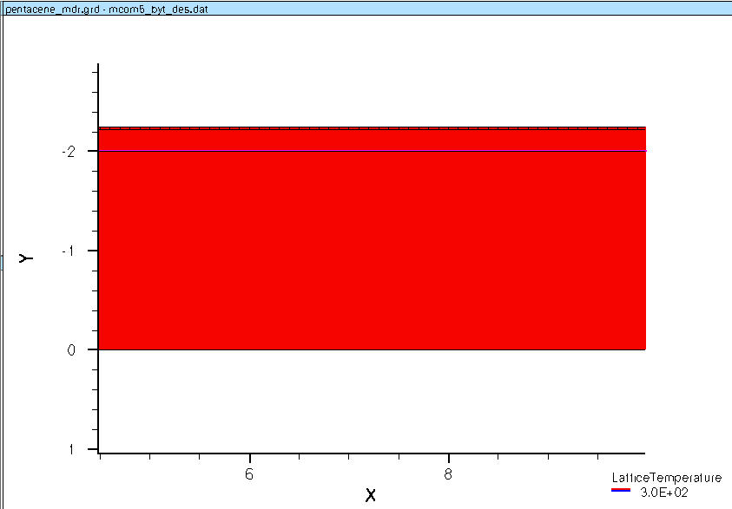732x509 pixels.
Task: Click the red-blue legend color swatch
Action: [621, 491]
